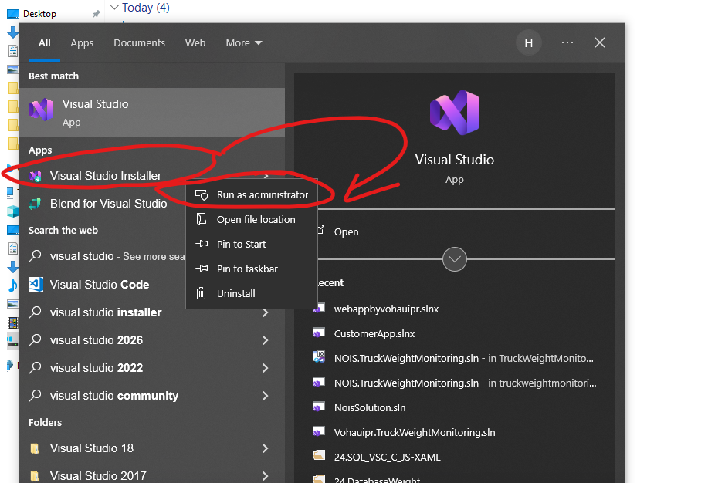Click Open in the Visual Studio preview pane
Image resolution: width=708 pixels, height=483 pixels.
346,231
